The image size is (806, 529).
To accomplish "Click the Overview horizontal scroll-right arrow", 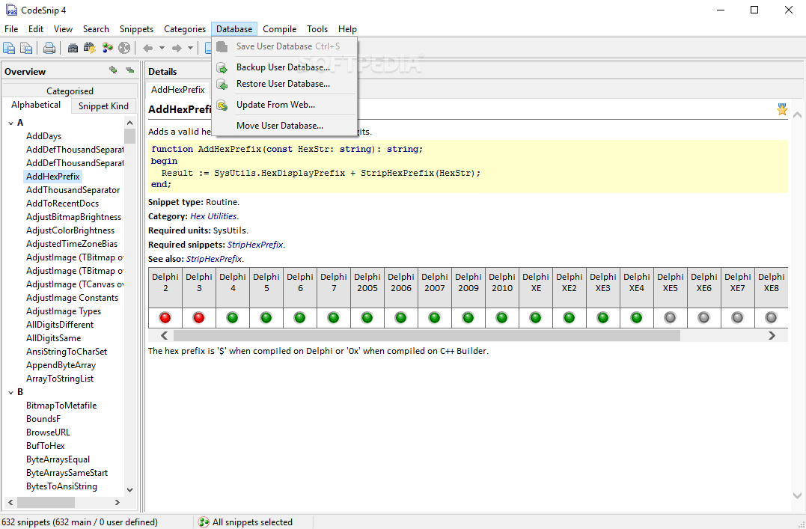I will point(117,502).
